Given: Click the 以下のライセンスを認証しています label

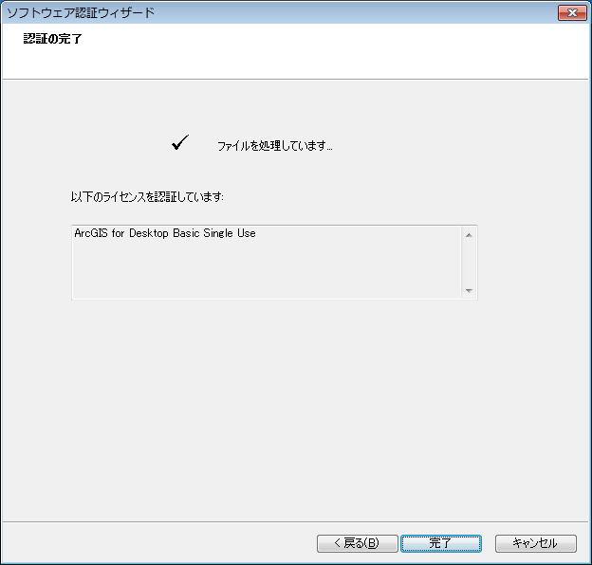Looking at the screenshot, I should click(x=147, y=196).
